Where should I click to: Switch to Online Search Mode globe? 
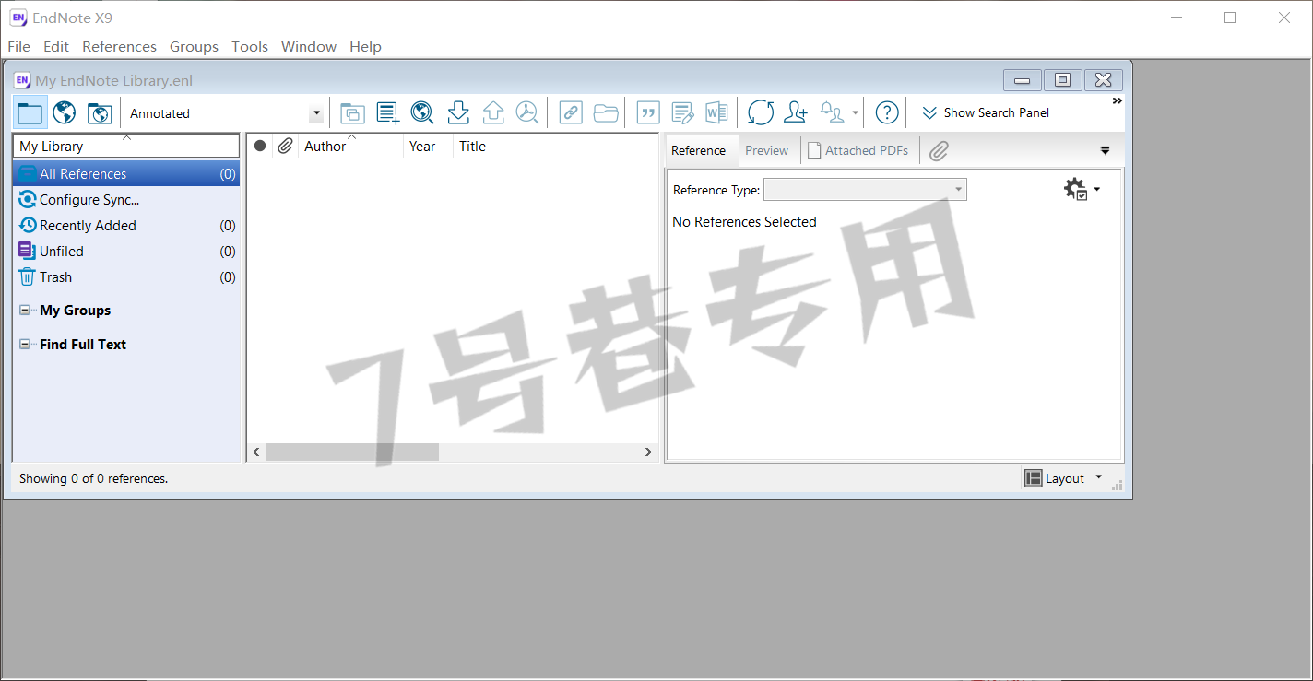(65, 113)
